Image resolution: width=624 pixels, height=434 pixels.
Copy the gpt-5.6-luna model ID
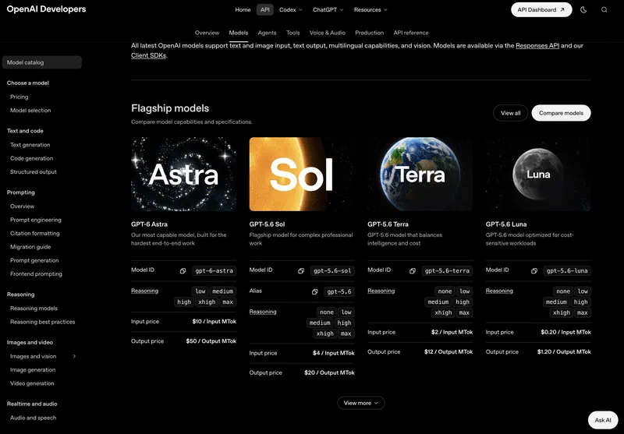tap(534, 270)
